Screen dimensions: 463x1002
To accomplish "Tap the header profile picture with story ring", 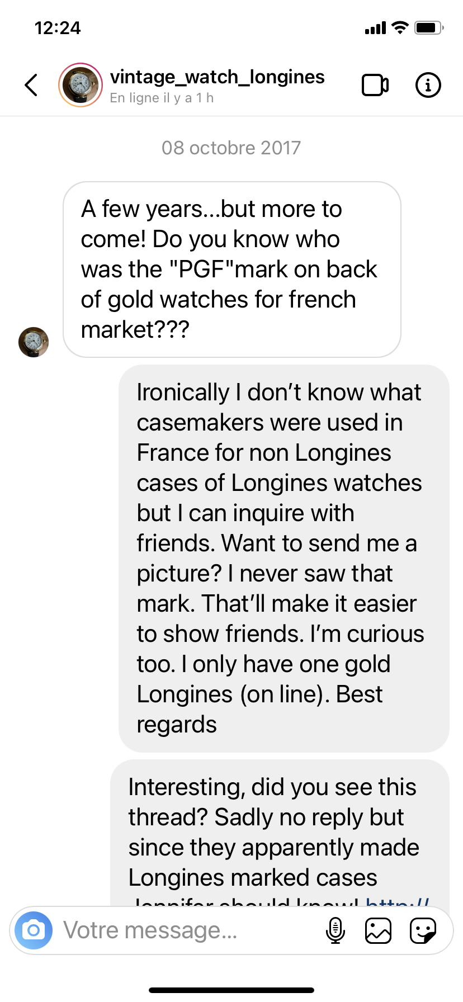I will pyautogui.click(x=81, y=85).
